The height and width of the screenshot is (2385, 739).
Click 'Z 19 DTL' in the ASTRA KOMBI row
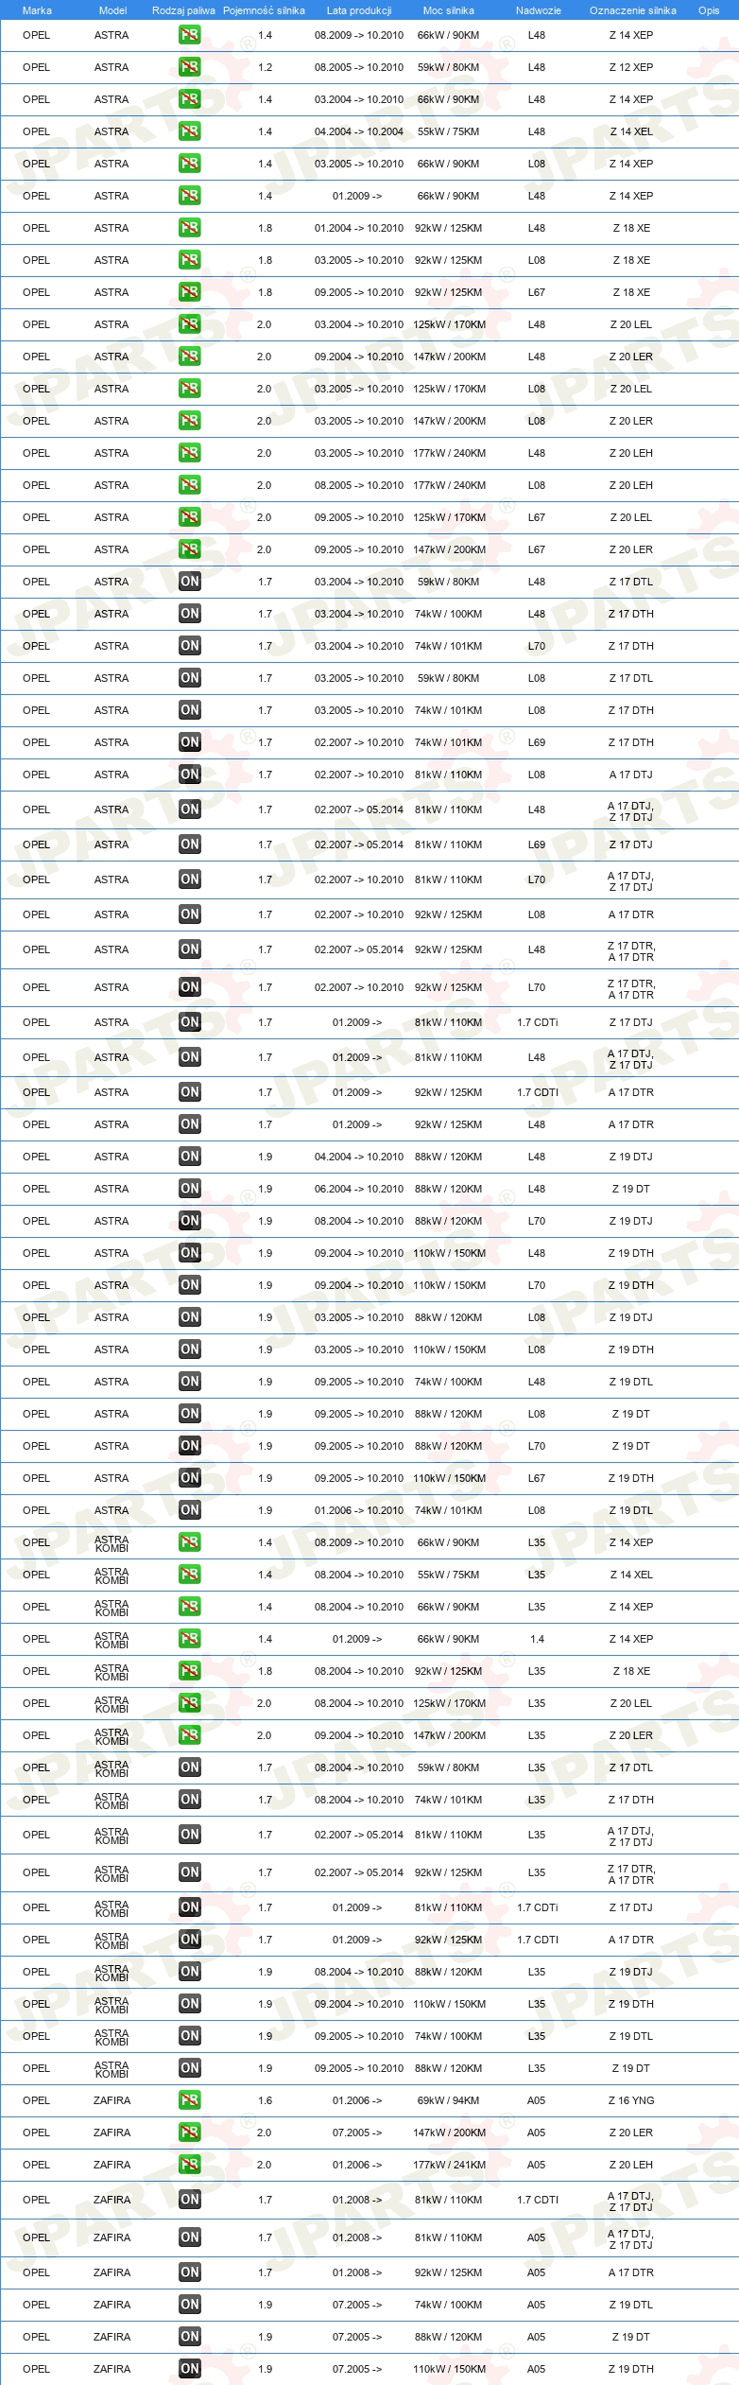point(631,2036)
